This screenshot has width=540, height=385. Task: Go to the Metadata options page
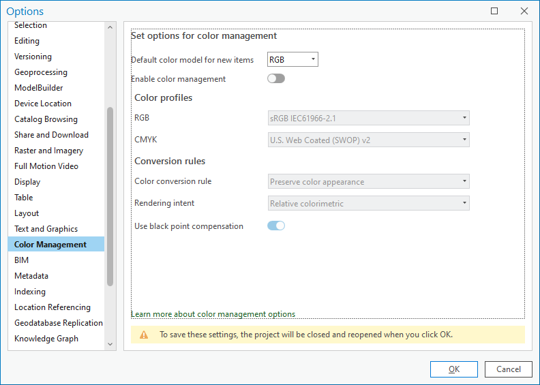coord(31,276)
